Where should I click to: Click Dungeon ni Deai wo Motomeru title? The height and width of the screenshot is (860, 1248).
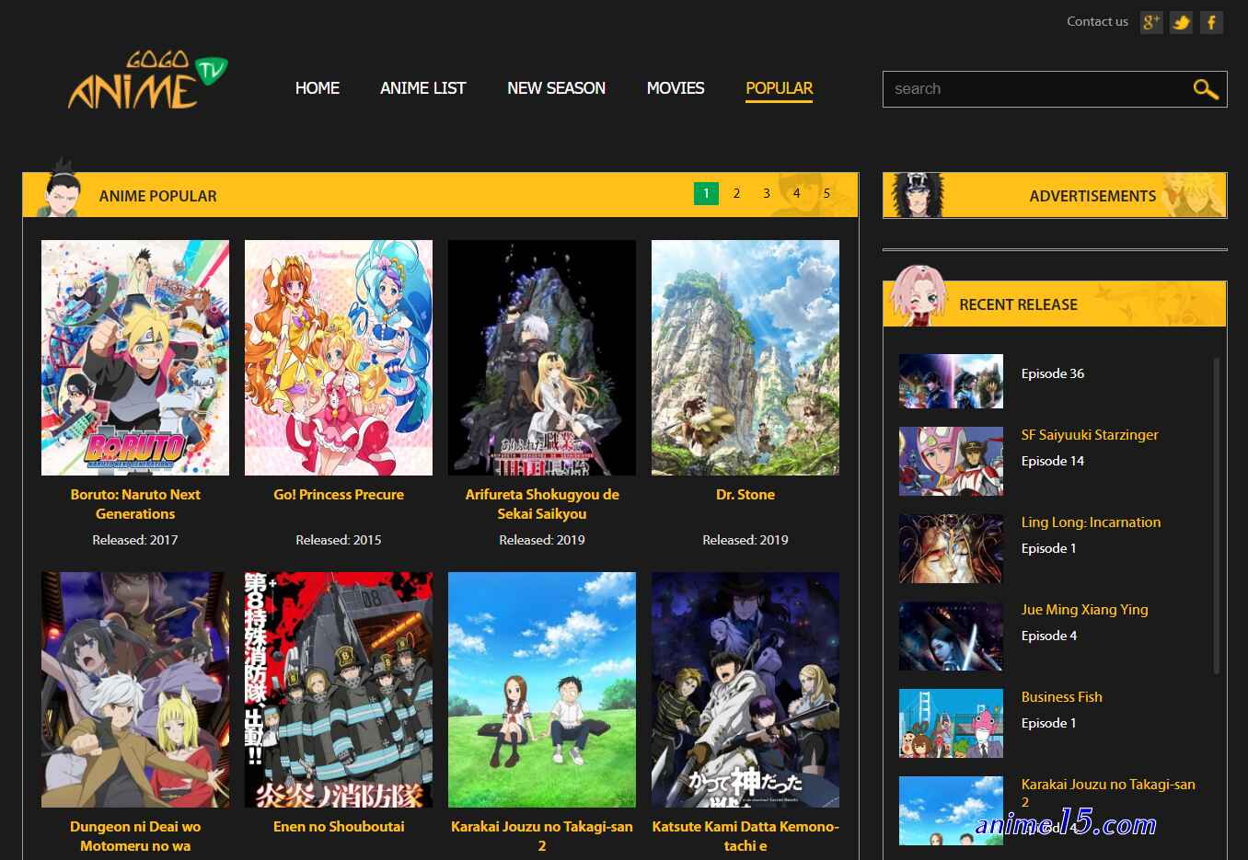(135, 836)
